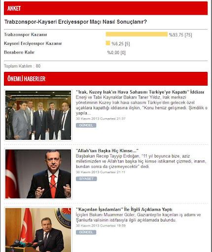Click the Toplam Katılım count text
This screenshot has width=212, height=252.
coord(22,66)
